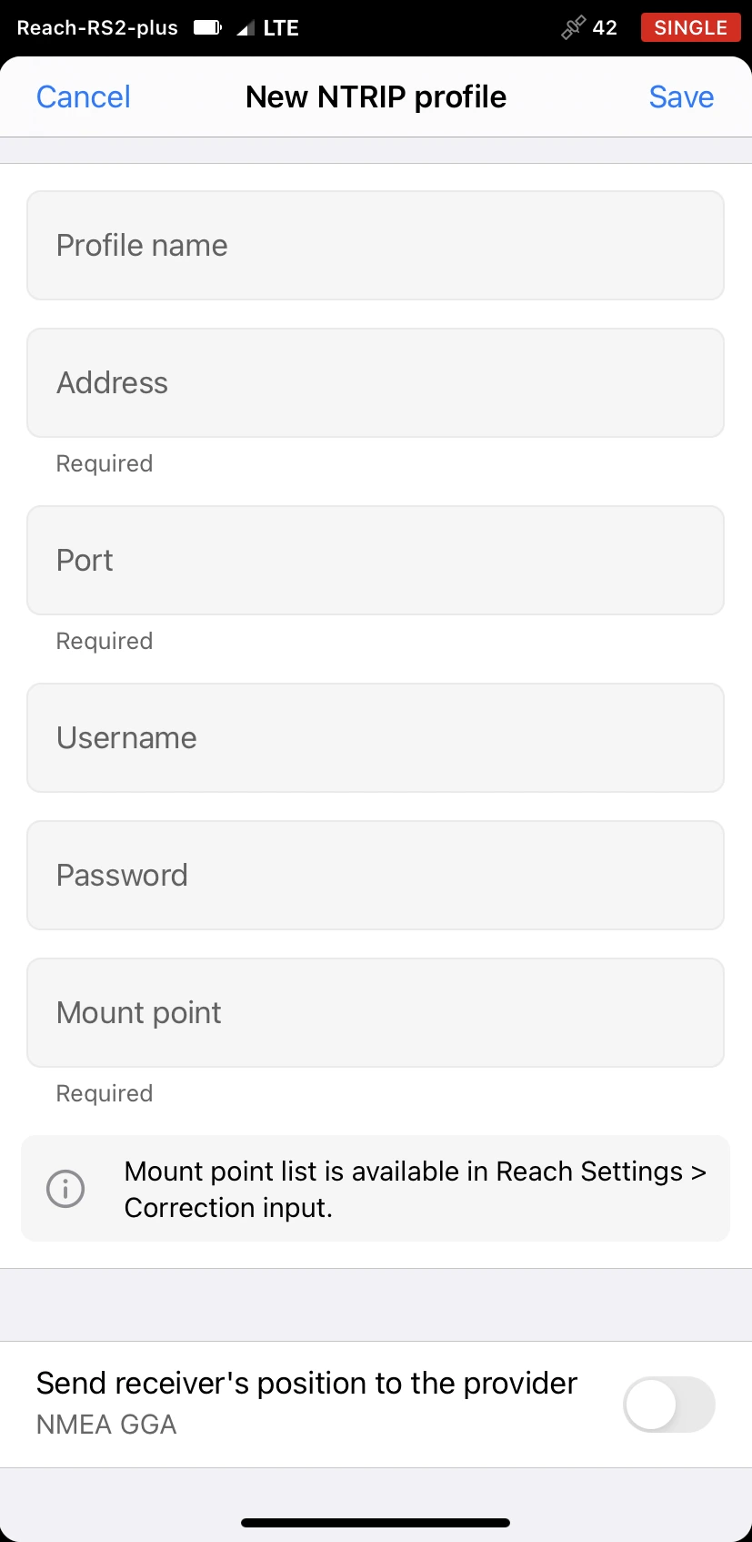The width and height of the screenshot is (752, 1542).
Task: Select the Port input field
Action: pos(376,561)
